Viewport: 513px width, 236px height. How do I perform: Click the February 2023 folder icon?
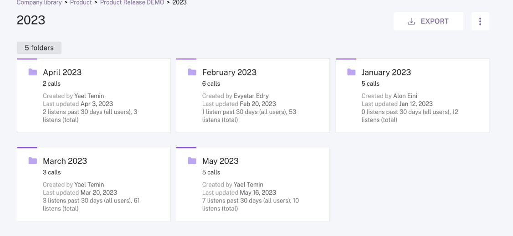point(192,72)
